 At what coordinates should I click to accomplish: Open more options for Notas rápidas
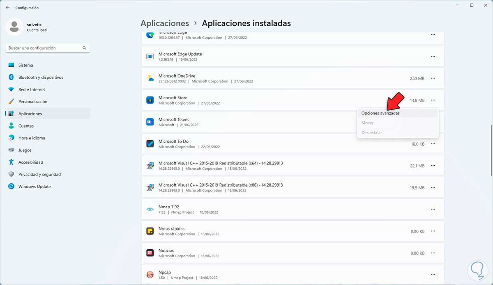coord(433,231)
